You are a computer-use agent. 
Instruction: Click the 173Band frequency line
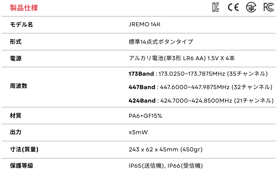198,74
